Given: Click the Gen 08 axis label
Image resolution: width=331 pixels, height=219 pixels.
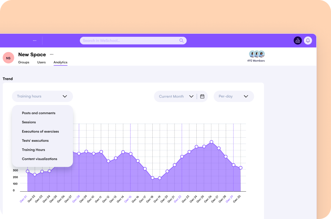Looking at the screenshot, I should click(x=76, y=199).
